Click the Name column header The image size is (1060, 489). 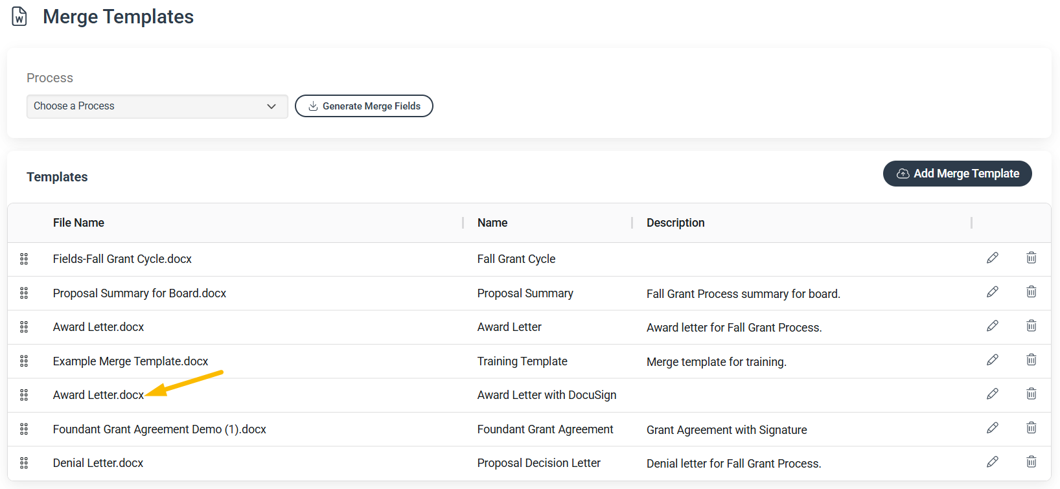pos(492,223)
